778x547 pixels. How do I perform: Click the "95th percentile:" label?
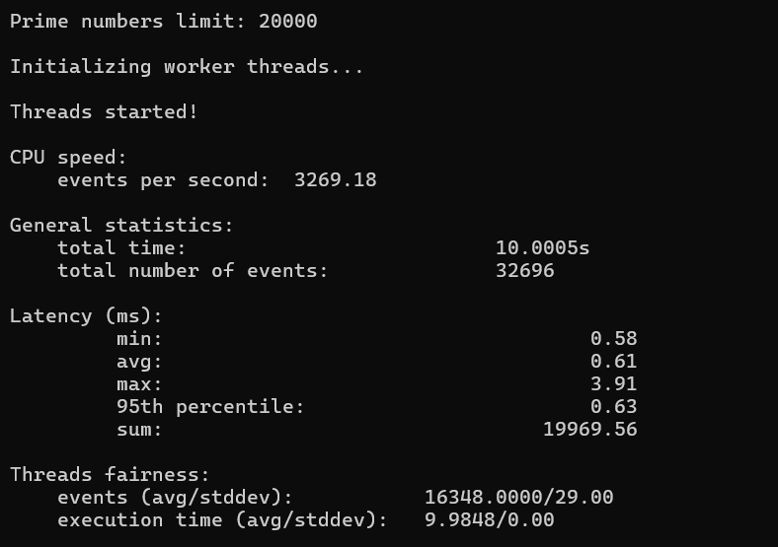tap(210, 407)
